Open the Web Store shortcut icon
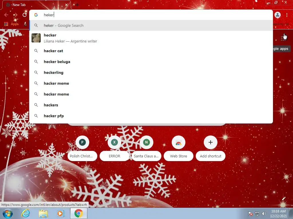Image resolution: width=293 pixels, height=219 pixels. [179, 142]
